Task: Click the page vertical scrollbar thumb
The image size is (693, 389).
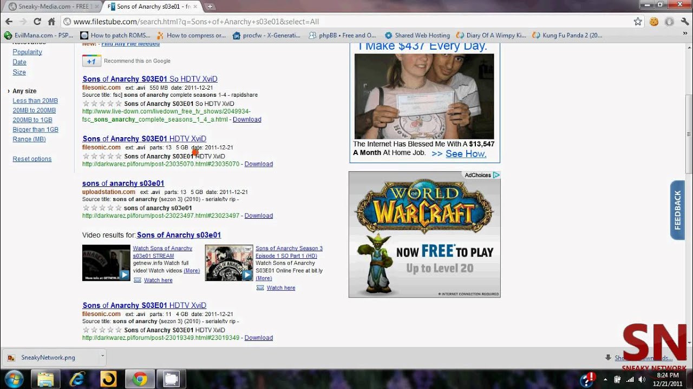Action: click(689, 133)
